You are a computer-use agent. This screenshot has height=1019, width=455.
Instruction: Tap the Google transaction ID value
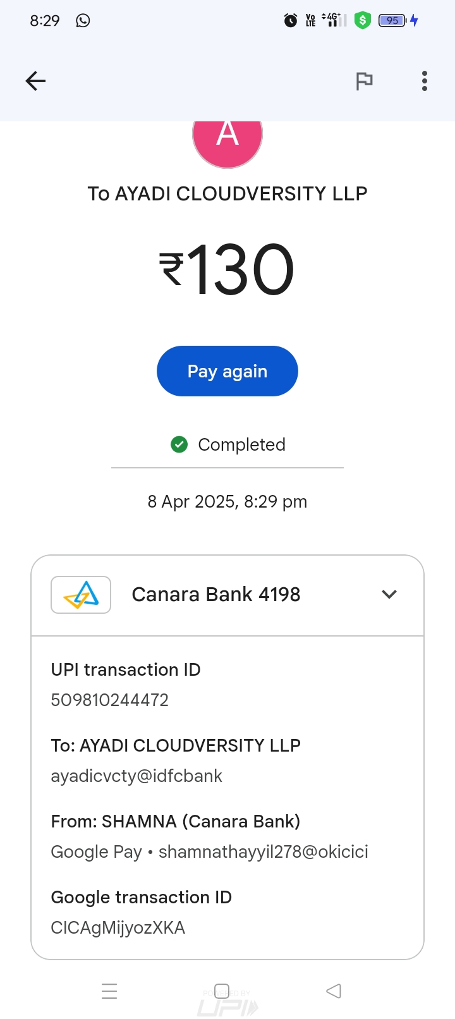coord(118,928)
